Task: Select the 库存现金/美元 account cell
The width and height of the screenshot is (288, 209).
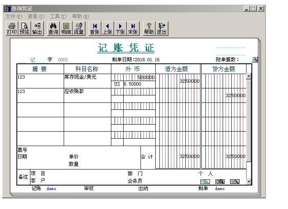Action: [x=87, y=81]
